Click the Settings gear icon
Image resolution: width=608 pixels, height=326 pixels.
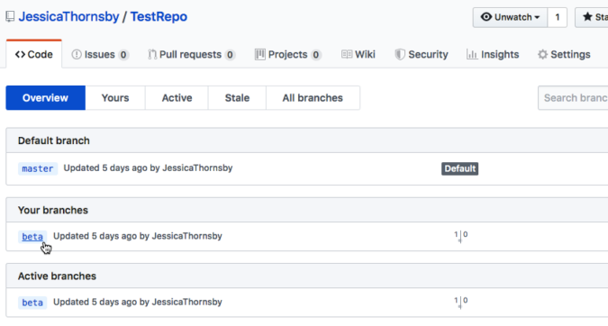[x=542, y=54]
